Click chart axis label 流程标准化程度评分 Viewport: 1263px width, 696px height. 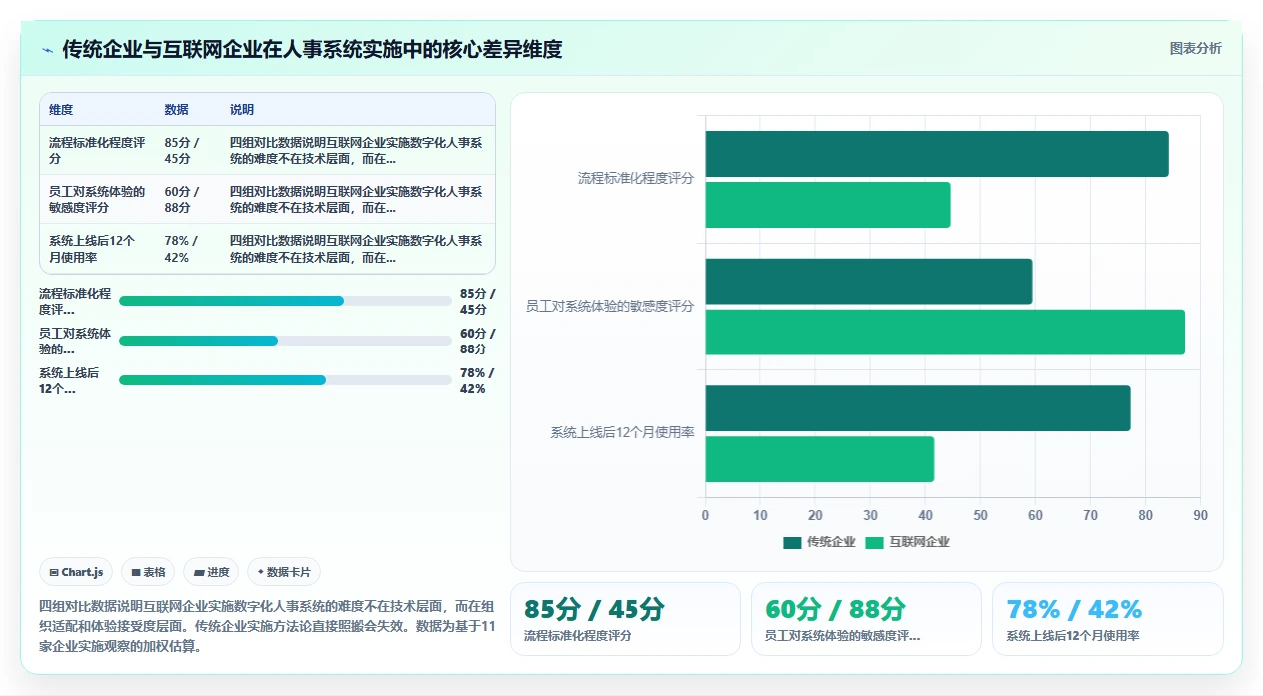click(x=635, y=179)
